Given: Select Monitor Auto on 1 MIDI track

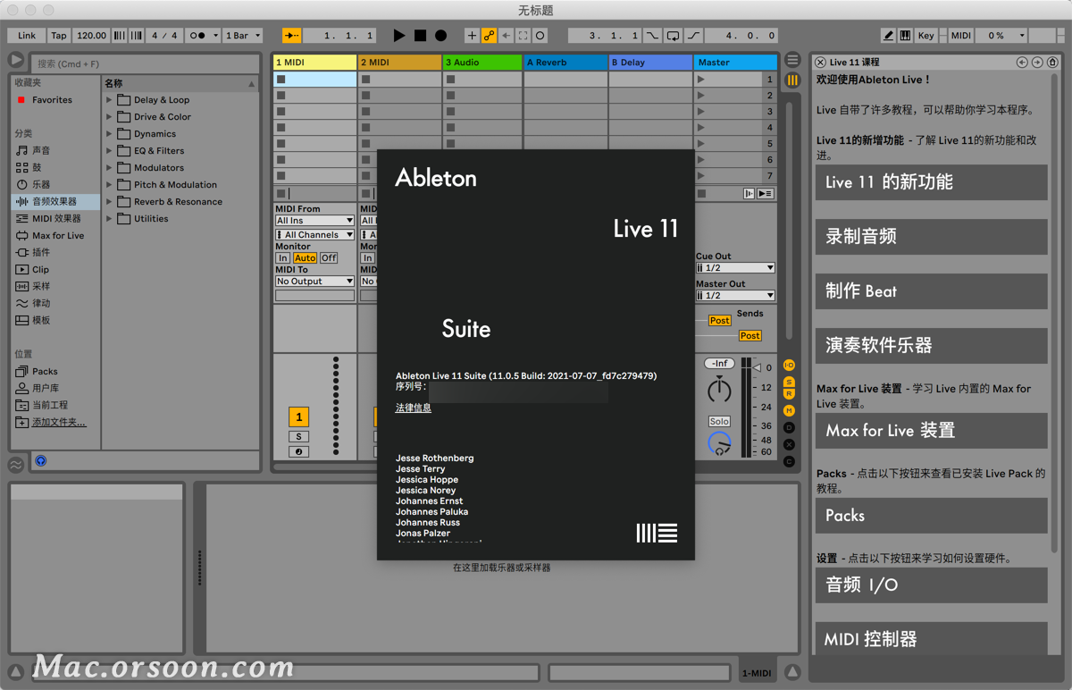Looking at the screenshot, I should tap(306, 258).
